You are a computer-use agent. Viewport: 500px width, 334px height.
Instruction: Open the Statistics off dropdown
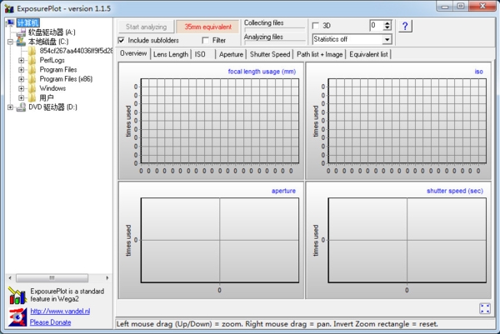click(x=387, y=39)
